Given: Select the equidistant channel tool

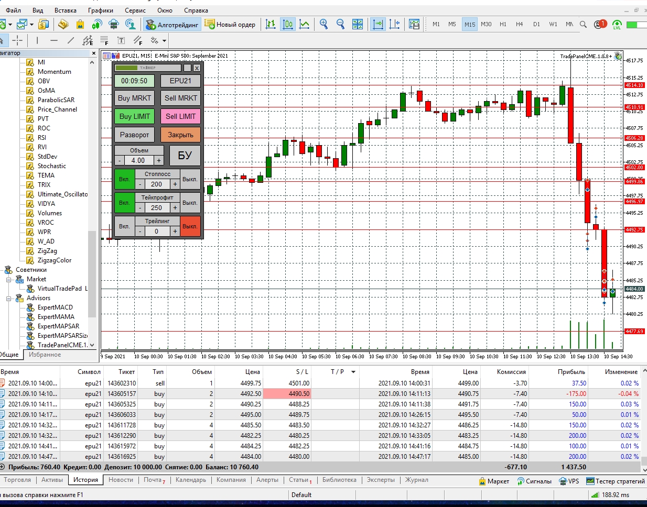Looking at the screenshot, I should pos(88,40).
